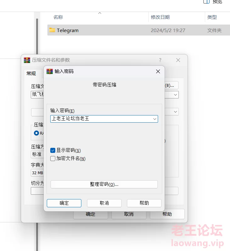Click the Telegram folder name

click(x=68, y=30)
